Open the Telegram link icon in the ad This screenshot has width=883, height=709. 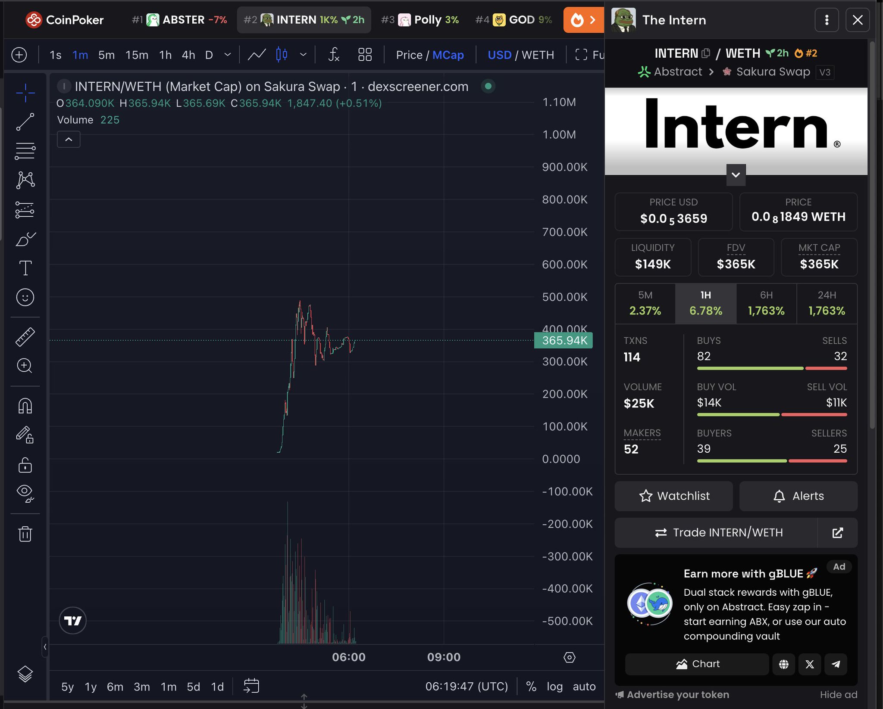tap(835, 664)
